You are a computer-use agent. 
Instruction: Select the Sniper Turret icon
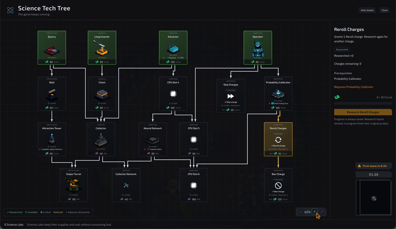click(x=74, y=185)
